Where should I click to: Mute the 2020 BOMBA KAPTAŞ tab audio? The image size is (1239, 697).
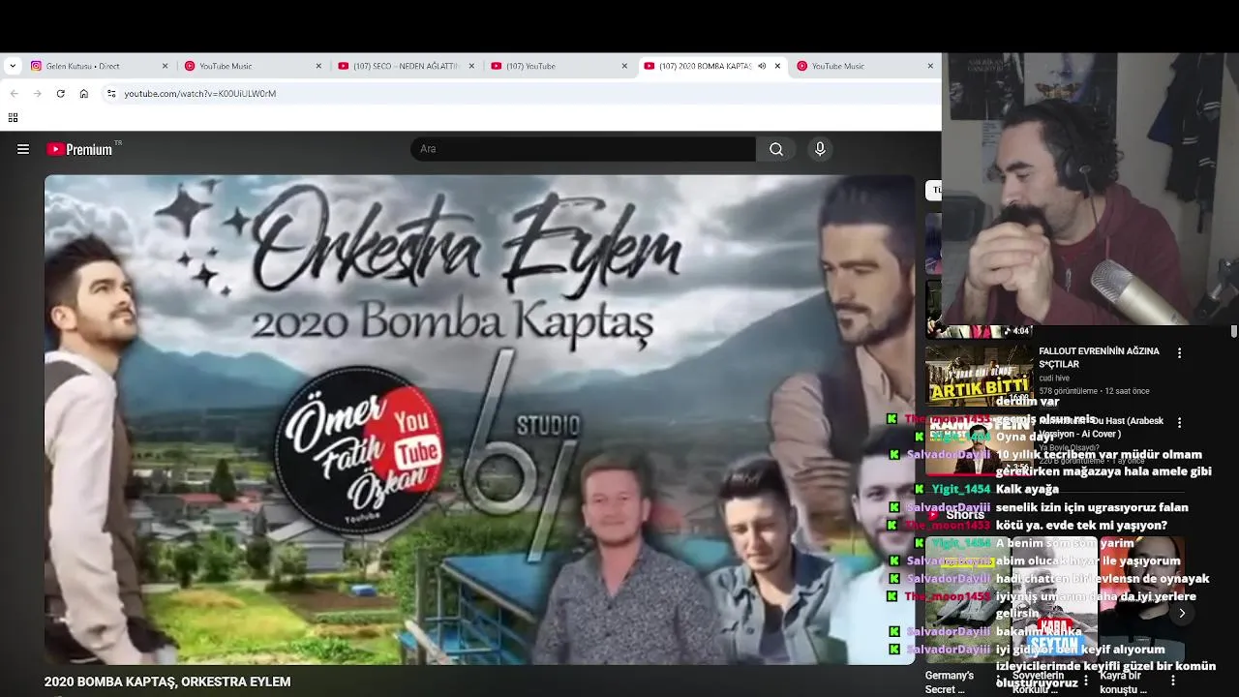[762, 66]
